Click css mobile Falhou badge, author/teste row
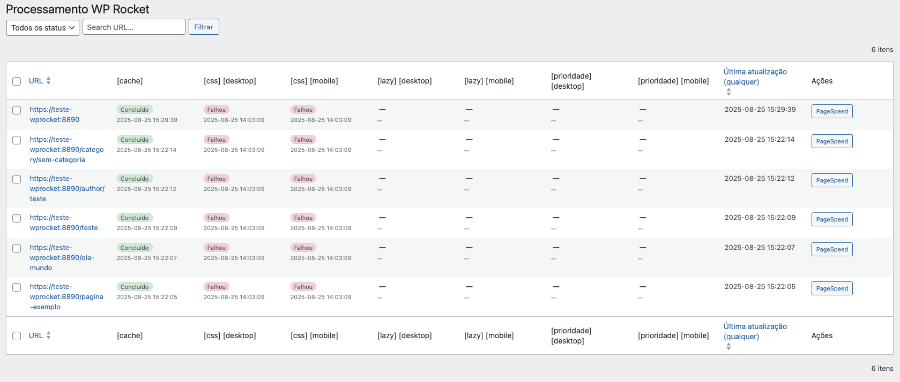This screenshot has height=382, width=900. click(303, 179)
